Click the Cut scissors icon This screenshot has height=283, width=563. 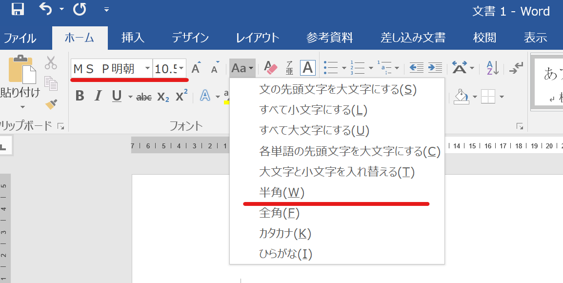(x=51, y=62)
